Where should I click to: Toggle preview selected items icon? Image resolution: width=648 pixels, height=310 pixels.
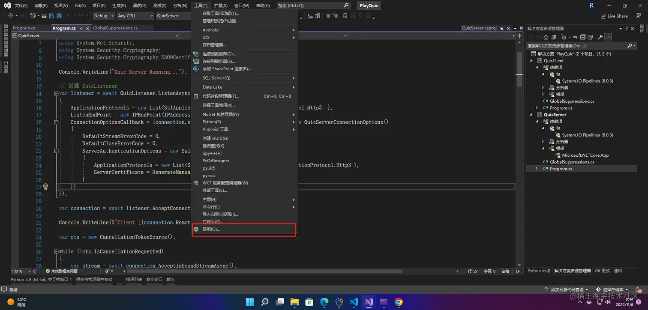[608, 37]
